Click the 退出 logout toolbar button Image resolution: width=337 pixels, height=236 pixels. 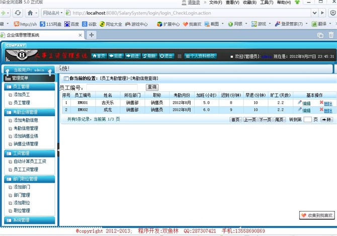point(167,56)
